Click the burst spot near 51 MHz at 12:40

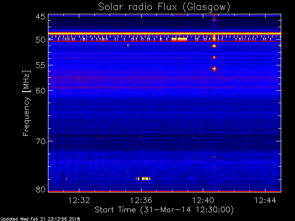214,46
